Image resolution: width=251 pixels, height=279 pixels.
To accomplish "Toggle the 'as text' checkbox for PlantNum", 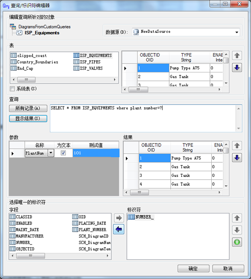I will click(63, 153).
